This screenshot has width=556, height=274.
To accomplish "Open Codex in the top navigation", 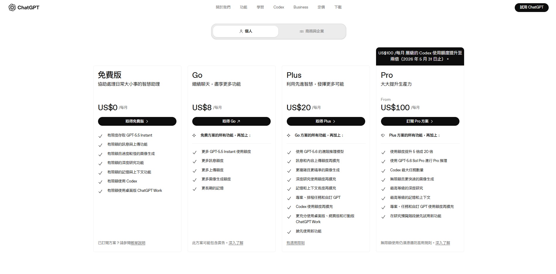I will [279, 7].
